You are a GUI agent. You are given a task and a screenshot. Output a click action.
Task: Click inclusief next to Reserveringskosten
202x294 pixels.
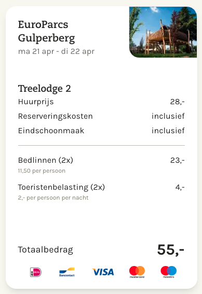coord(168,116)
